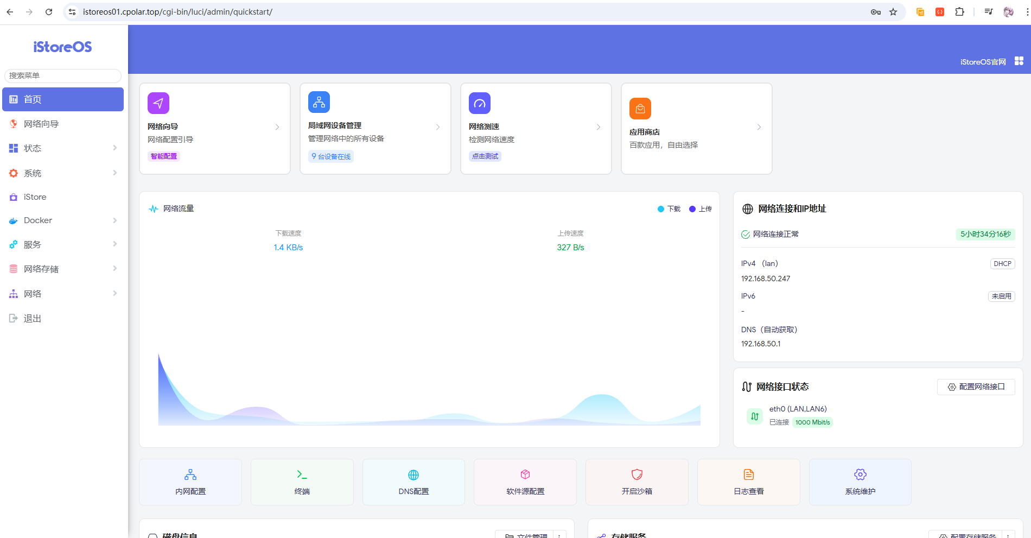Image resolution: width=1031 pixels, height=538 pixels.
Task: Open the 终端 terminal shortcut
Action: click(302, 482)
